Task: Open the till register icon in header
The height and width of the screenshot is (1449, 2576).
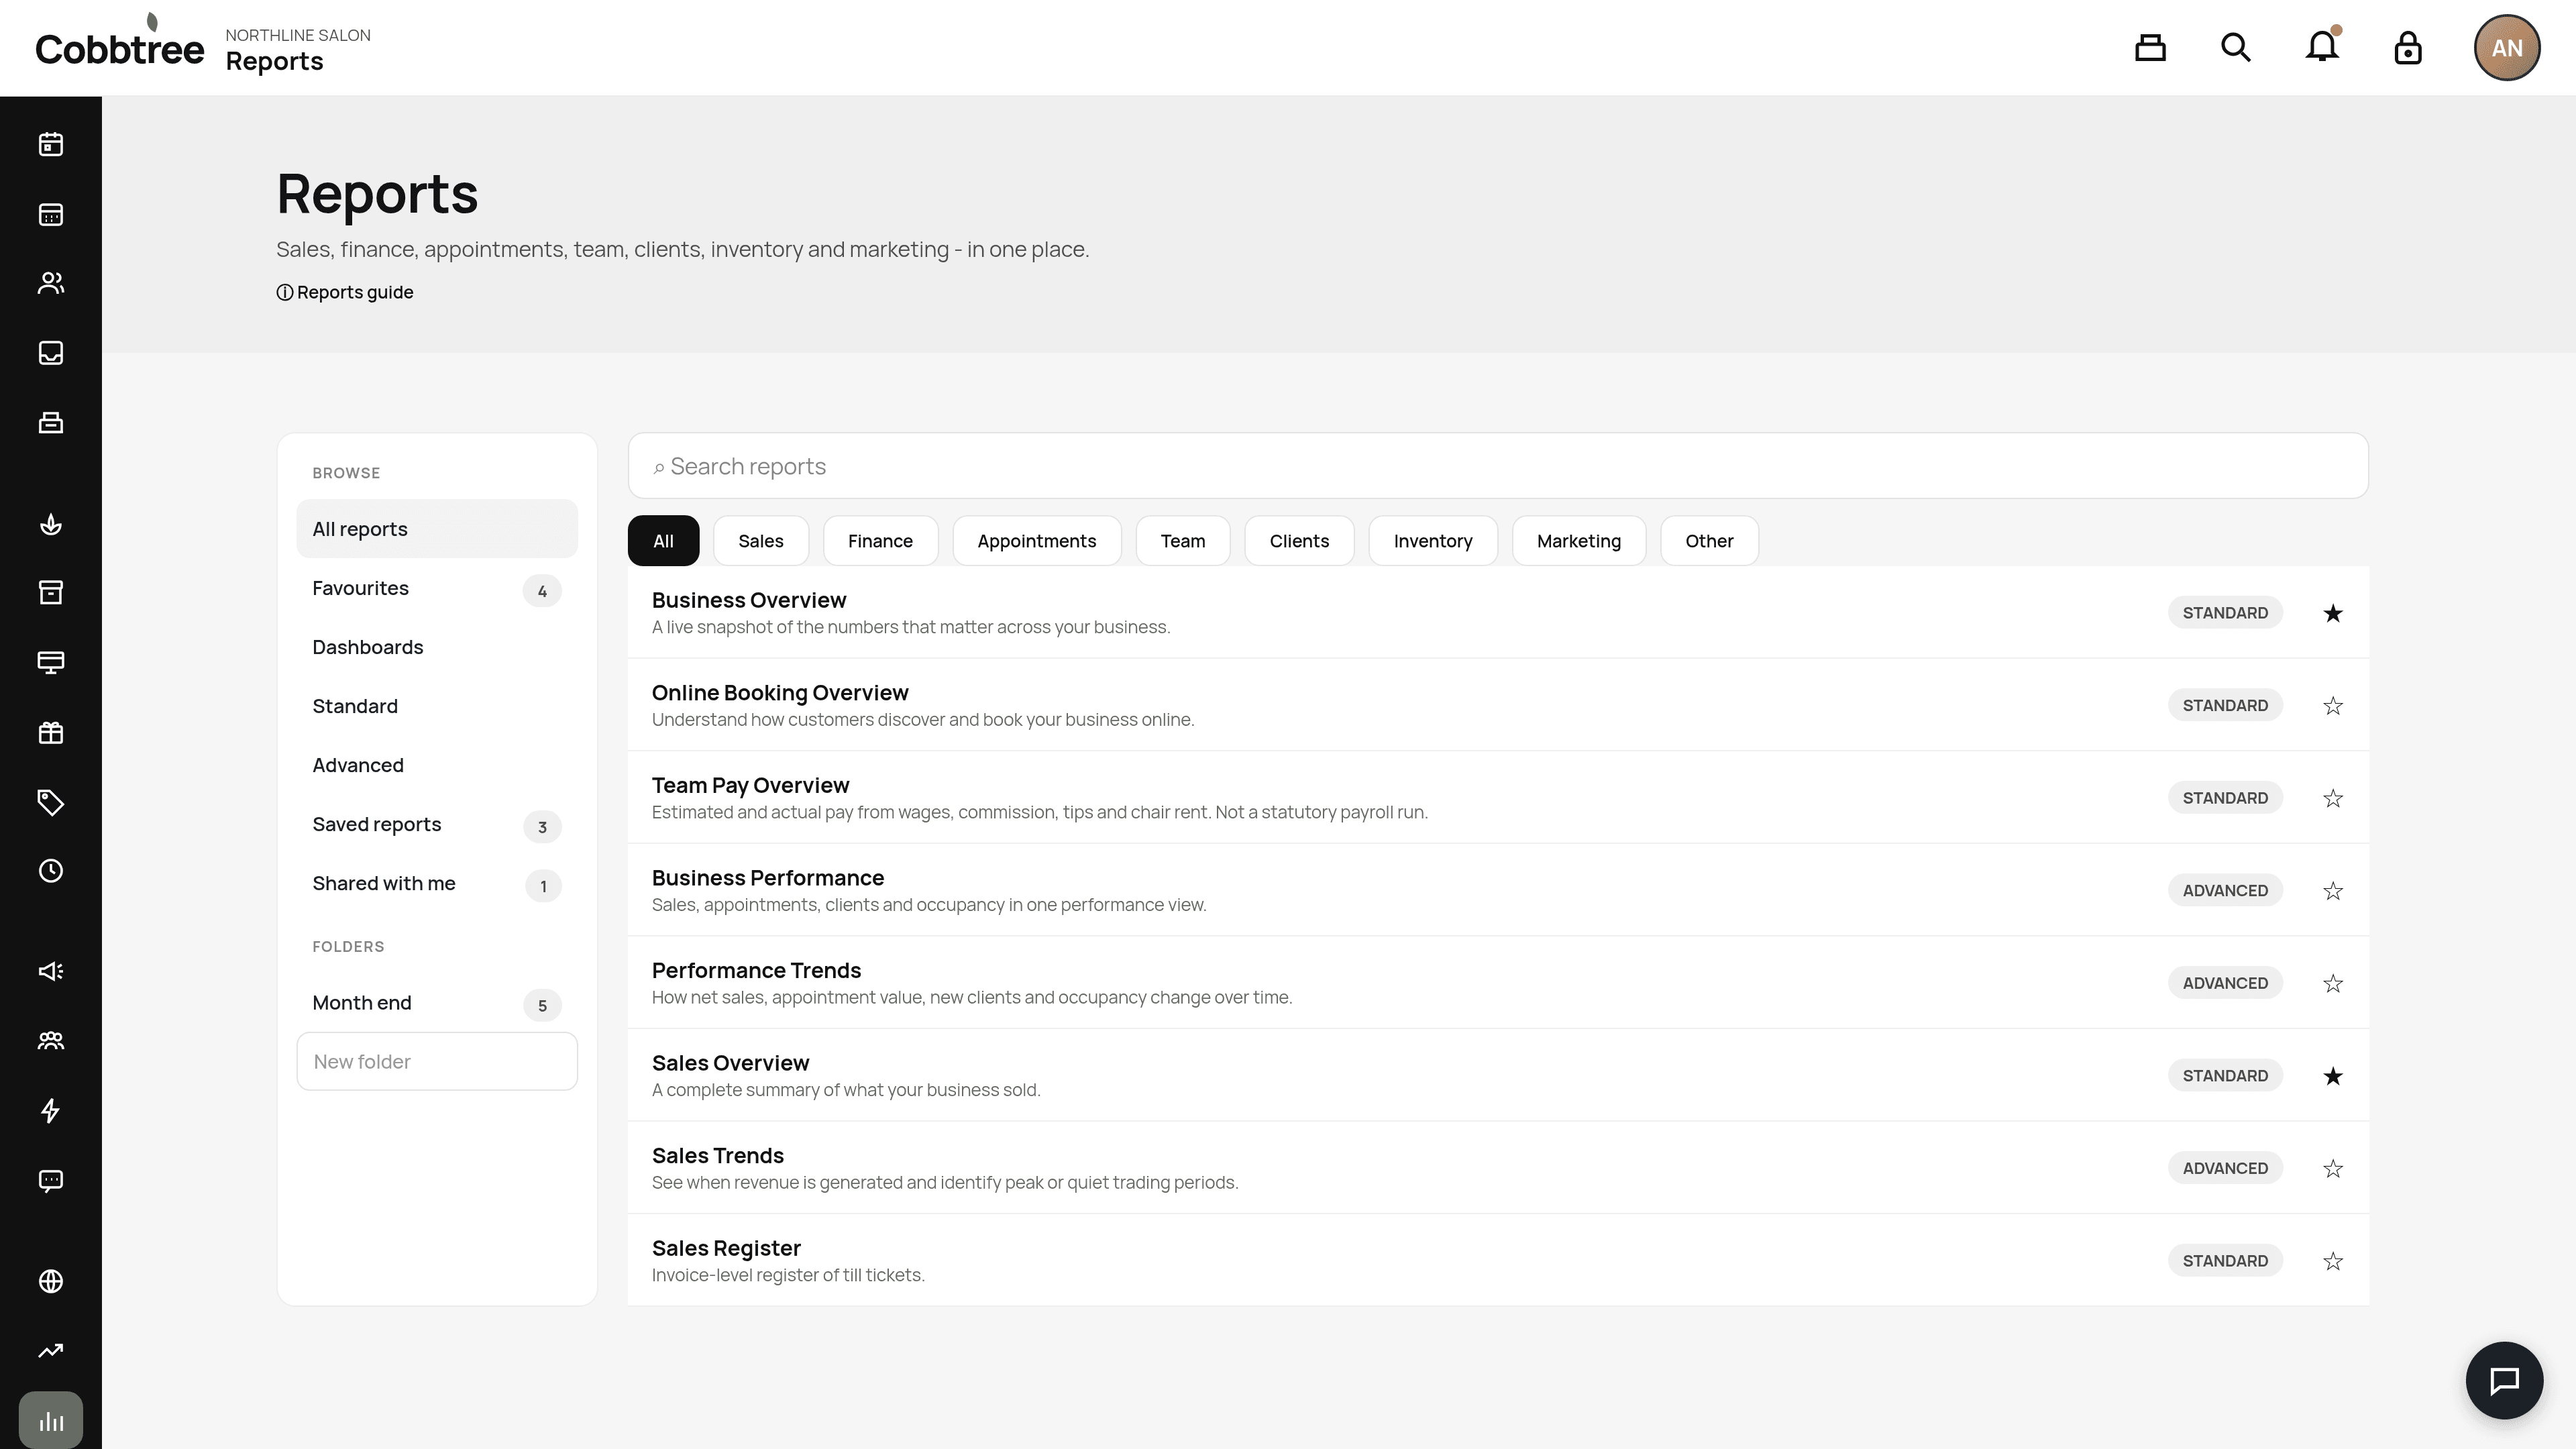Action: [2150, 47]
